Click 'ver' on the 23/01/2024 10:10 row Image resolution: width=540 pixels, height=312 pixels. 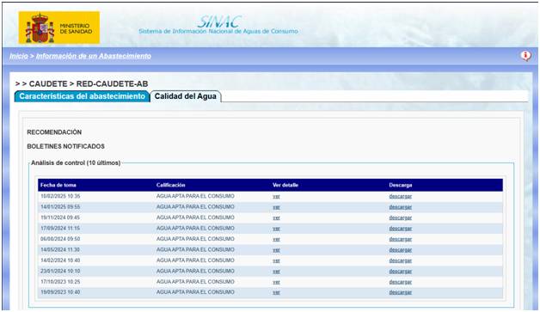276,271
